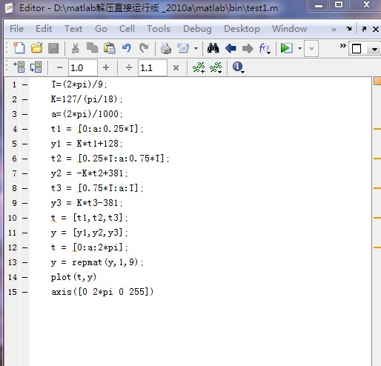Click the multiply value button
The height and width of the screenshot is (366, 381).
coord(176,67)
